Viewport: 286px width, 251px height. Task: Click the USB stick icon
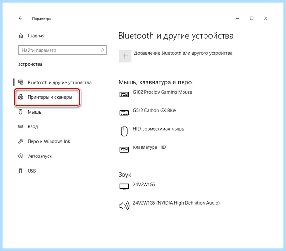click(x=20, y=171)
